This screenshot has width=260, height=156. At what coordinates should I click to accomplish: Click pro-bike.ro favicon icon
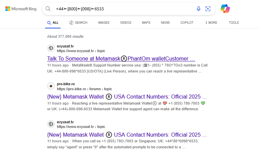click(x=51, y=86)
